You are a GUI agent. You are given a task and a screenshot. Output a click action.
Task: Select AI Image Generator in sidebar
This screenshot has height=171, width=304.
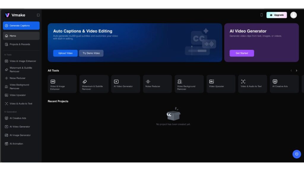(20, 135)
